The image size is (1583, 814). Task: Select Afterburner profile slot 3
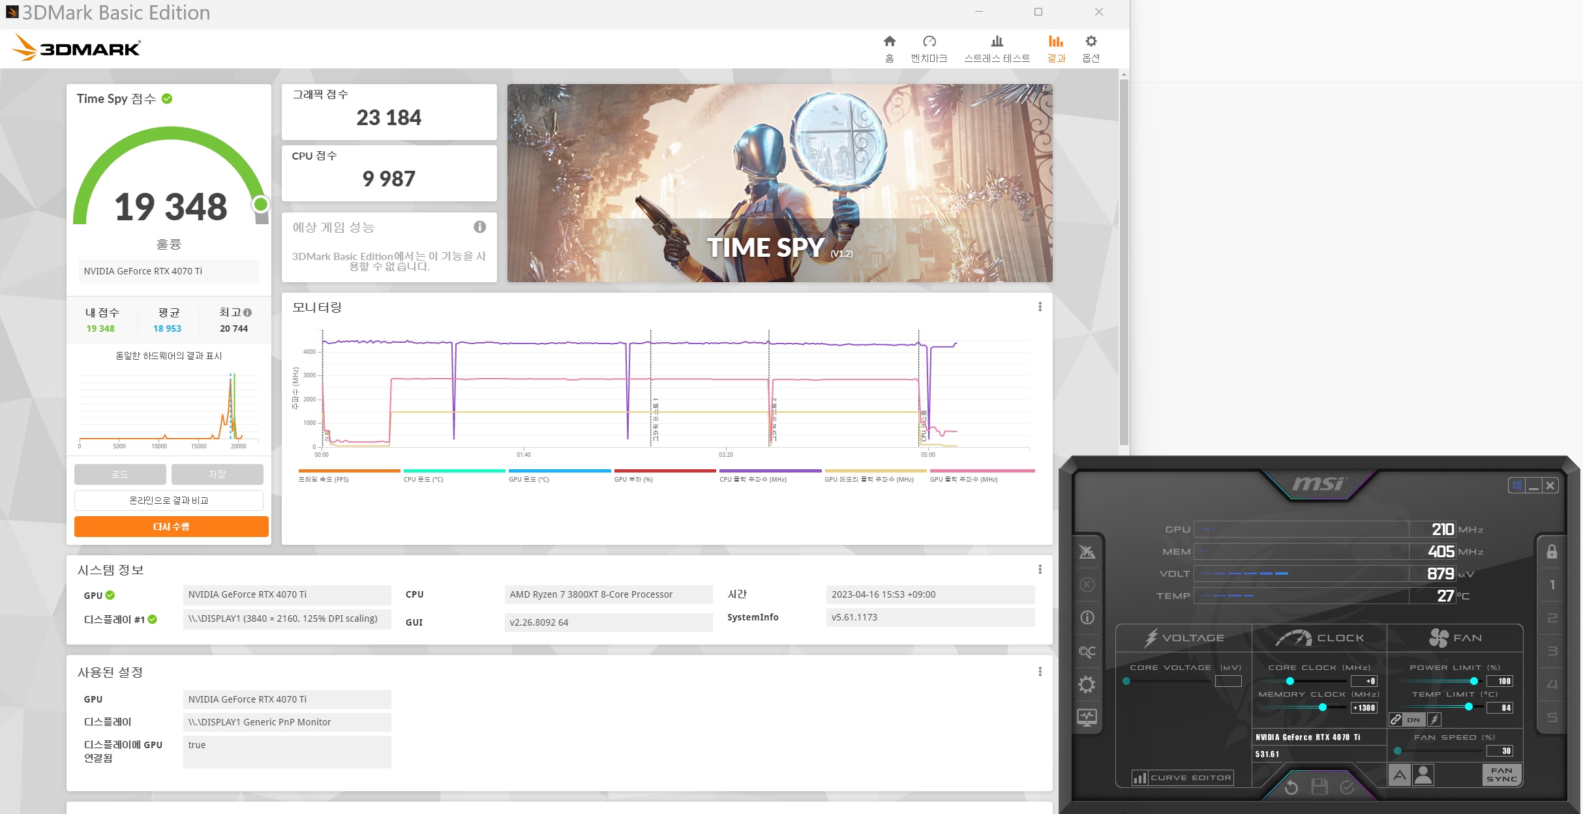(1552, 651)
